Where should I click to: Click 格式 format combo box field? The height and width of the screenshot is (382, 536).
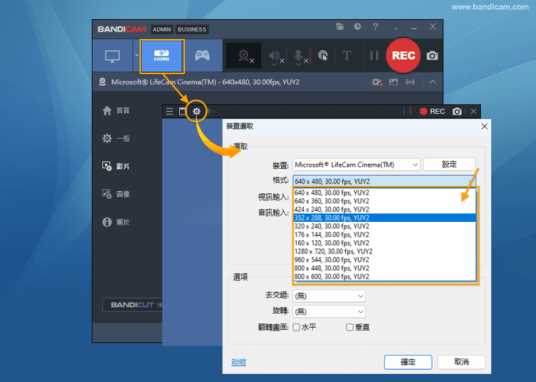[384, 181]
